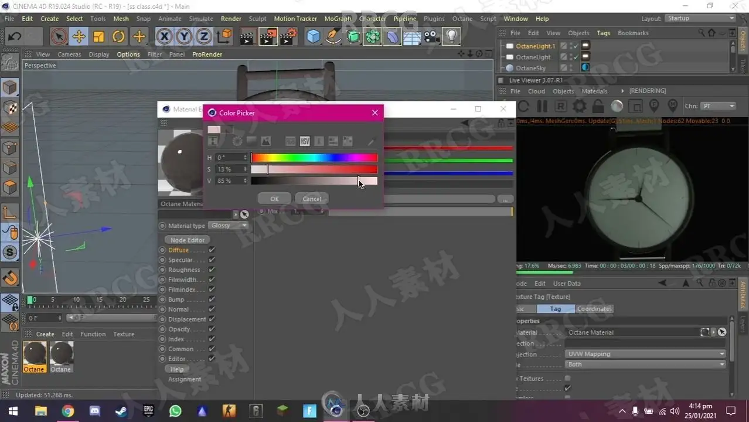The width and height of the screenshot is (749, 422).
Task: Click the Help button in Material Editor
Action: pyautogui.click(x=177, y=369)
